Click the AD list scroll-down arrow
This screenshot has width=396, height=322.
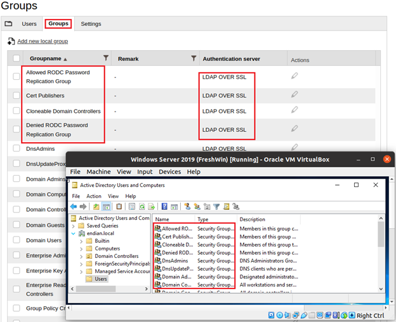pyautogui.click(x=381, y=289)
